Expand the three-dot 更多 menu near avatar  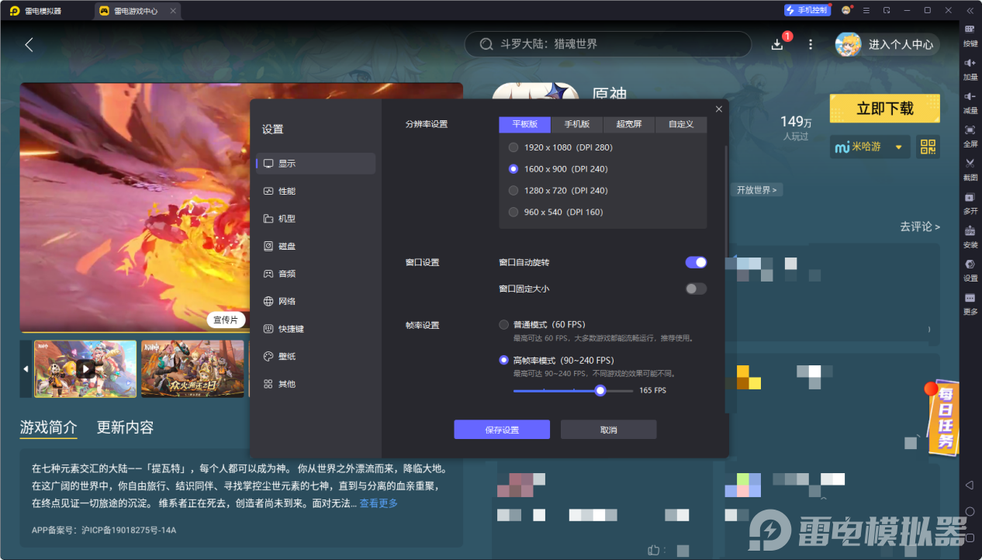[x=810, y=44]
